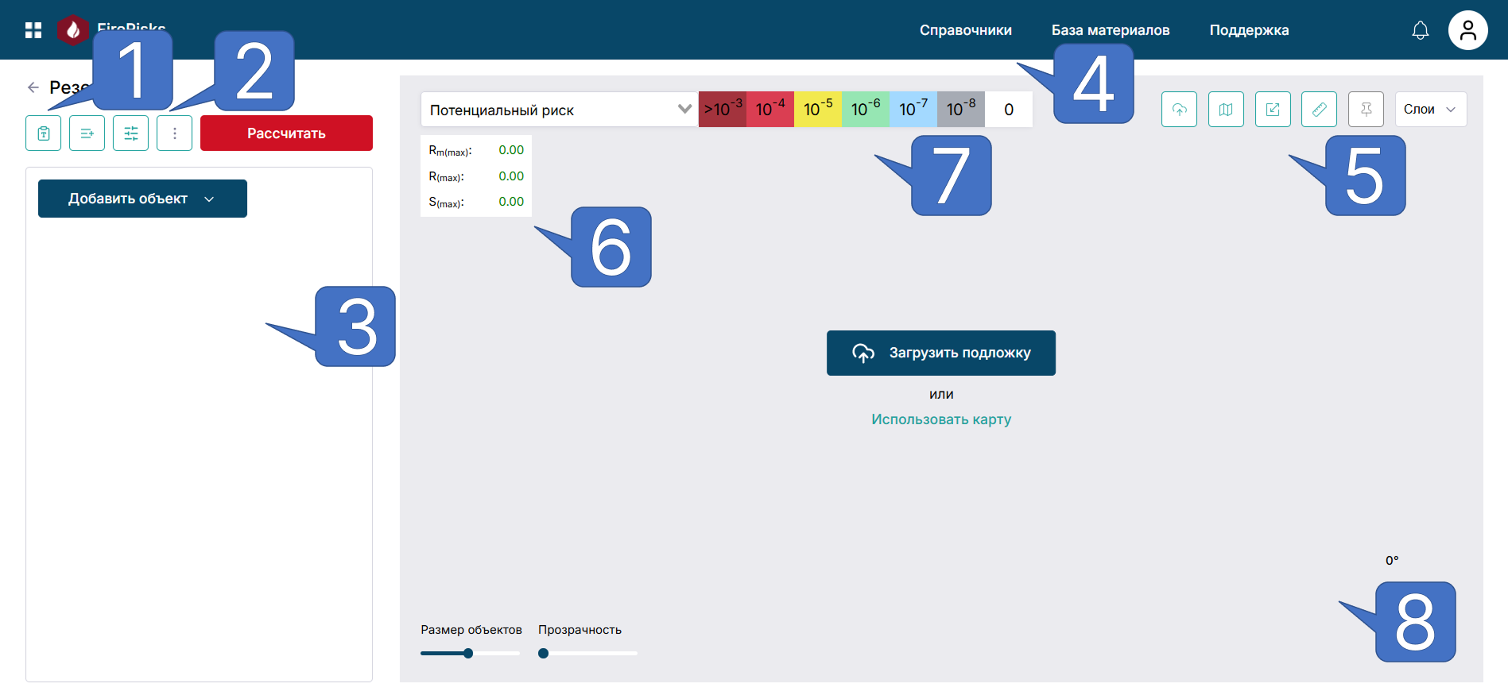Open the База материалов menu
This screenshot has width=1508, height=695.
(x=1111, y=30)
